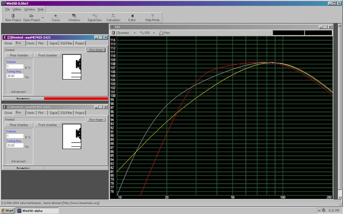Image resolution: width=343 pixels, height=214 pixels.
Task: Click Volume field in project [3]
Action: coord(15,66)
